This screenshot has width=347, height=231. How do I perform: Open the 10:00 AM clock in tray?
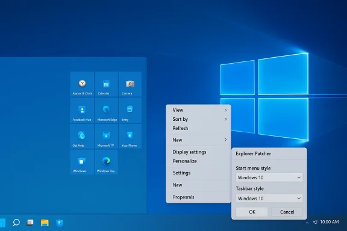coord(330,222)
